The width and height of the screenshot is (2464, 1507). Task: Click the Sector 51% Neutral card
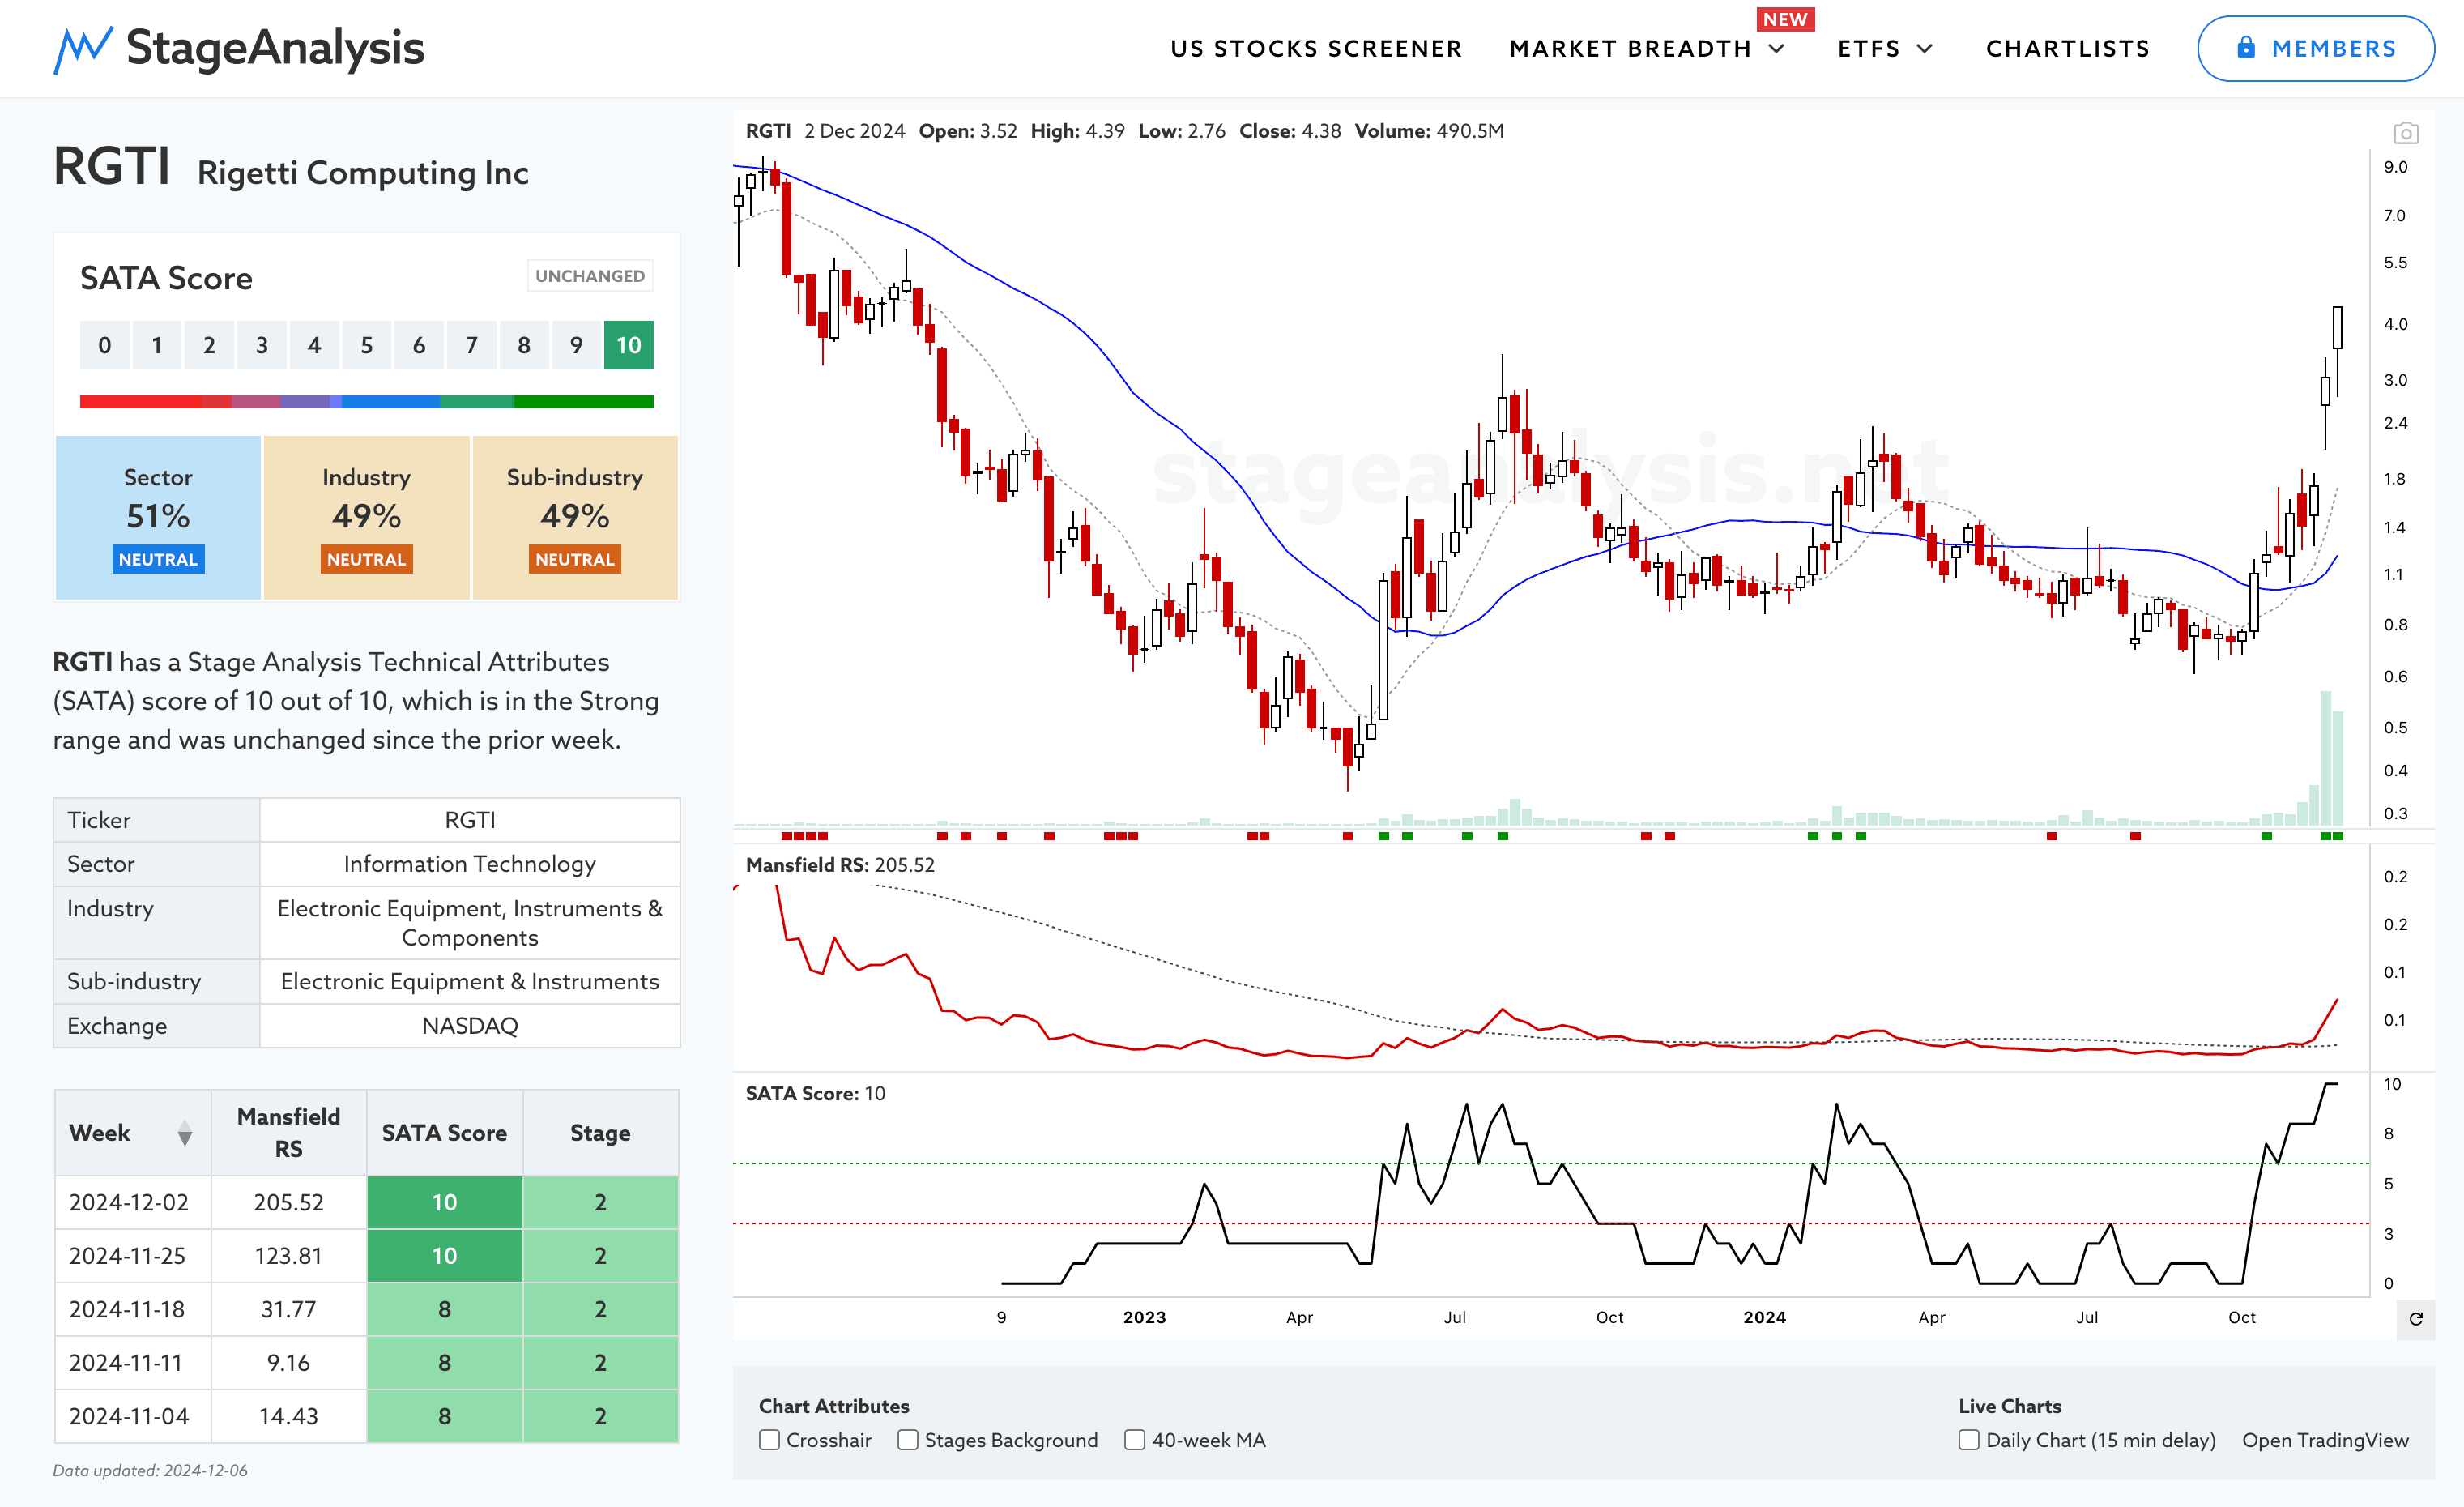point(158,517)
